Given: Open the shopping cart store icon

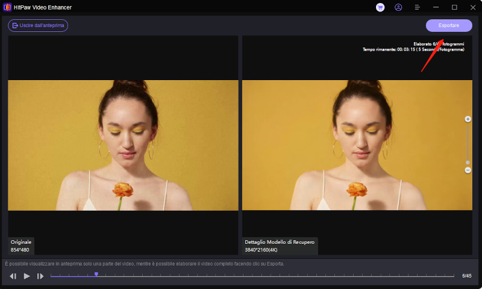Looking at the screenshot, I should 380,7.
